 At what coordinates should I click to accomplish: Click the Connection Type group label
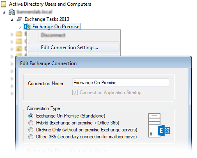point(44,108)
